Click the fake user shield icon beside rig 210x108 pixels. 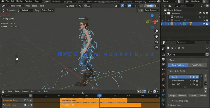[207, 54]
